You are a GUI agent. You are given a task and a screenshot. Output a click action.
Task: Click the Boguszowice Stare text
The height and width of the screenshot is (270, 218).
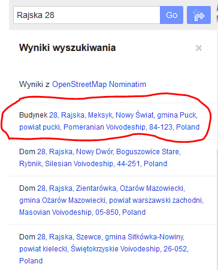click(149, 152)
